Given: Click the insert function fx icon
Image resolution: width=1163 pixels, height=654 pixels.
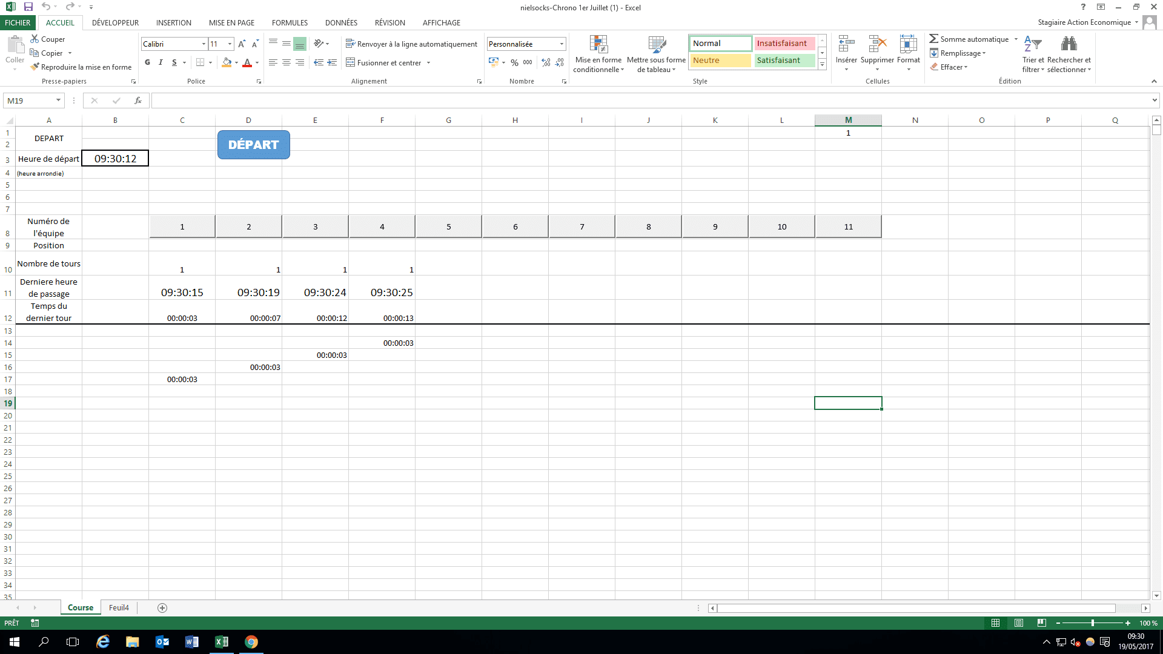Looking at the screenshot, I should (x=138, y=101).
